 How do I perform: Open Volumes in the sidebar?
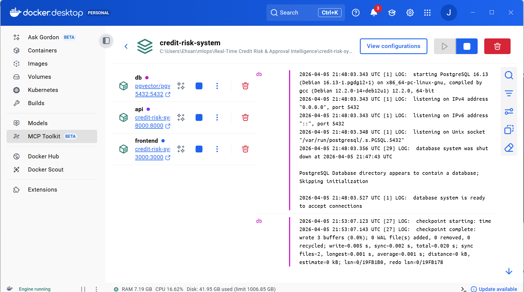40,77
